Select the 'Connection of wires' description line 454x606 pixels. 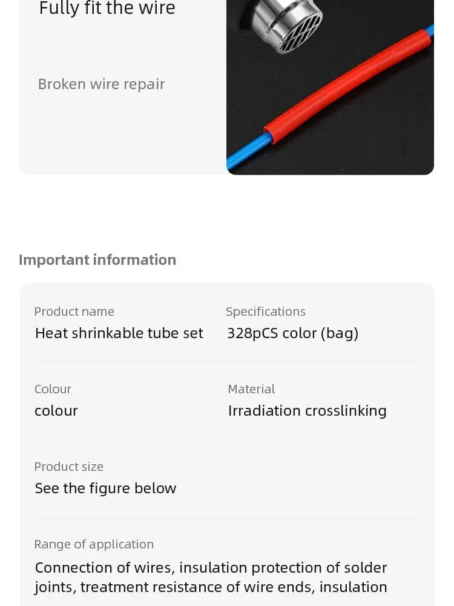211,568
